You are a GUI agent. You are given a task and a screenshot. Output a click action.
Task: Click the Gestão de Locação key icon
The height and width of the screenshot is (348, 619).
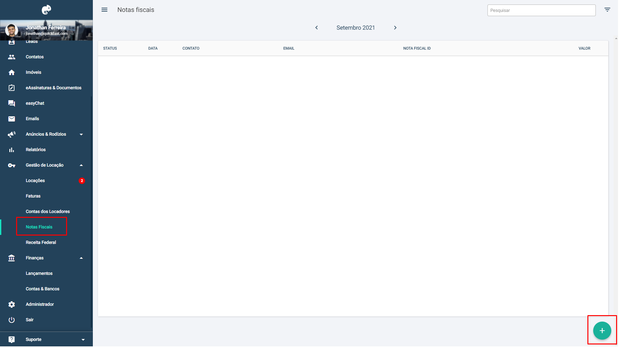pyautogui.click(x=12, y=165)
